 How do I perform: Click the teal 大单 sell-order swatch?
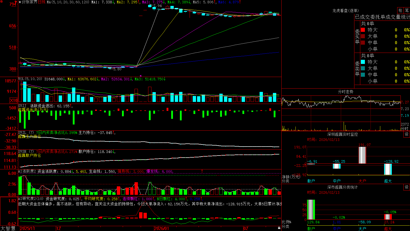click(363, 68)
